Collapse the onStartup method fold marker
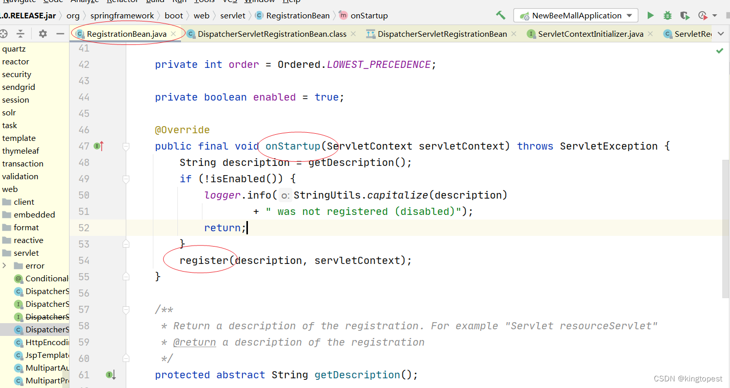 point(126,146)
